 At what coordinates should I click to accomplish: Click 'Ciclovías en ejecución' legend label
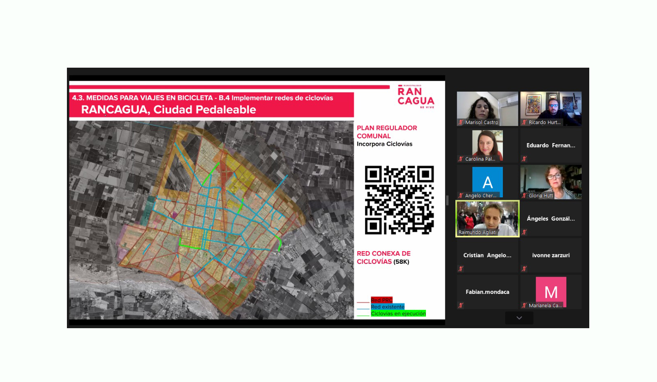[x=398, y=314]
